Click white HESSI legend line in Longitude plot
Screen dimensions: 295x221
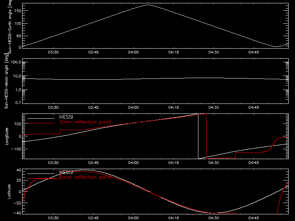pyautogui.click(x=41, y=118)
